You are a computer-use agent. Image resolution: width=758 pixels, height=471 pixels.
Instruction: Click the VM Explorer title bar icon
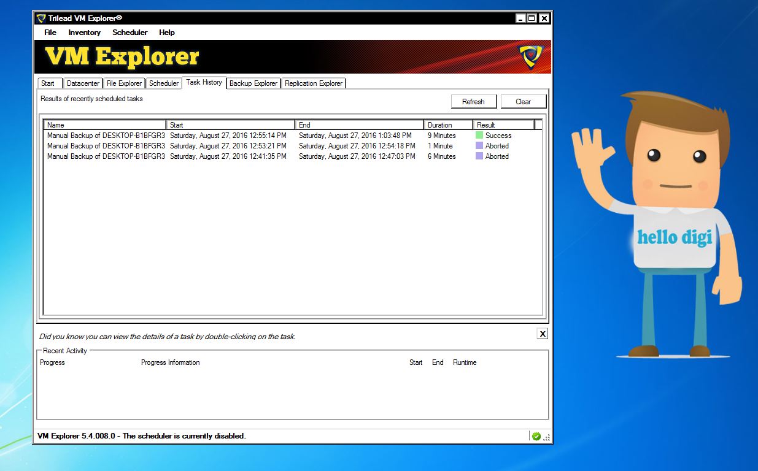pos(41,18)
